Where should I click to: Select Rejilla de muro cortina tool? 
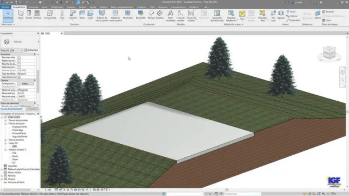115,16
